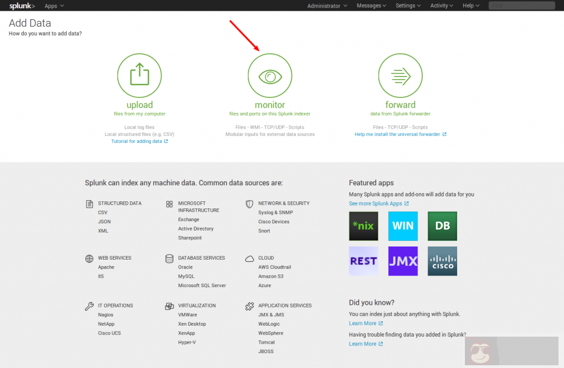Open the CISCO featured app
Screen dimensions: 564x368
[x=442, y=261]
